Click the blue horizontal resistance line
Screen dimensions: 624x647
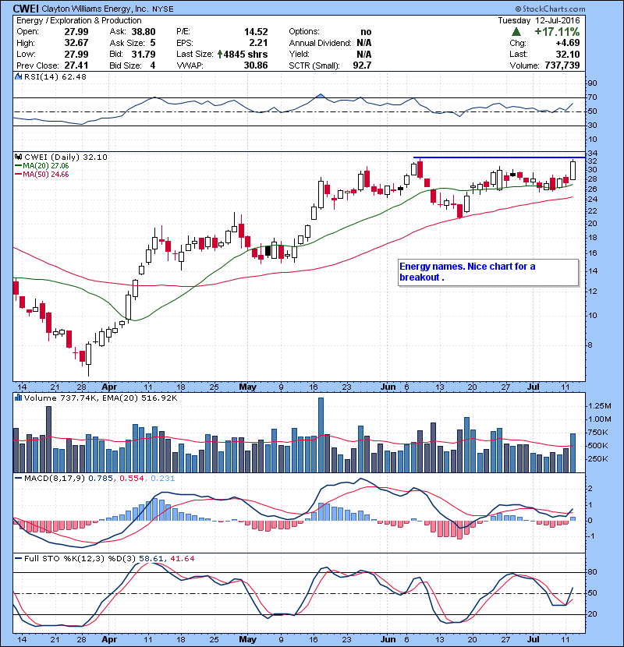pyautogui.click(x=499, y=157)
